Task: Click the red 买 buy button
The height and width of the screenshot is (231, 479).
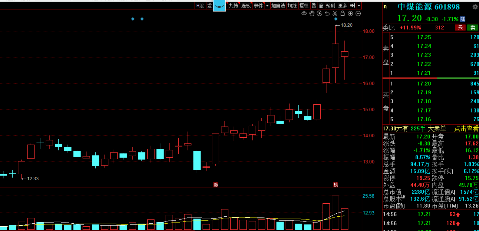Action: coord(460,28)
